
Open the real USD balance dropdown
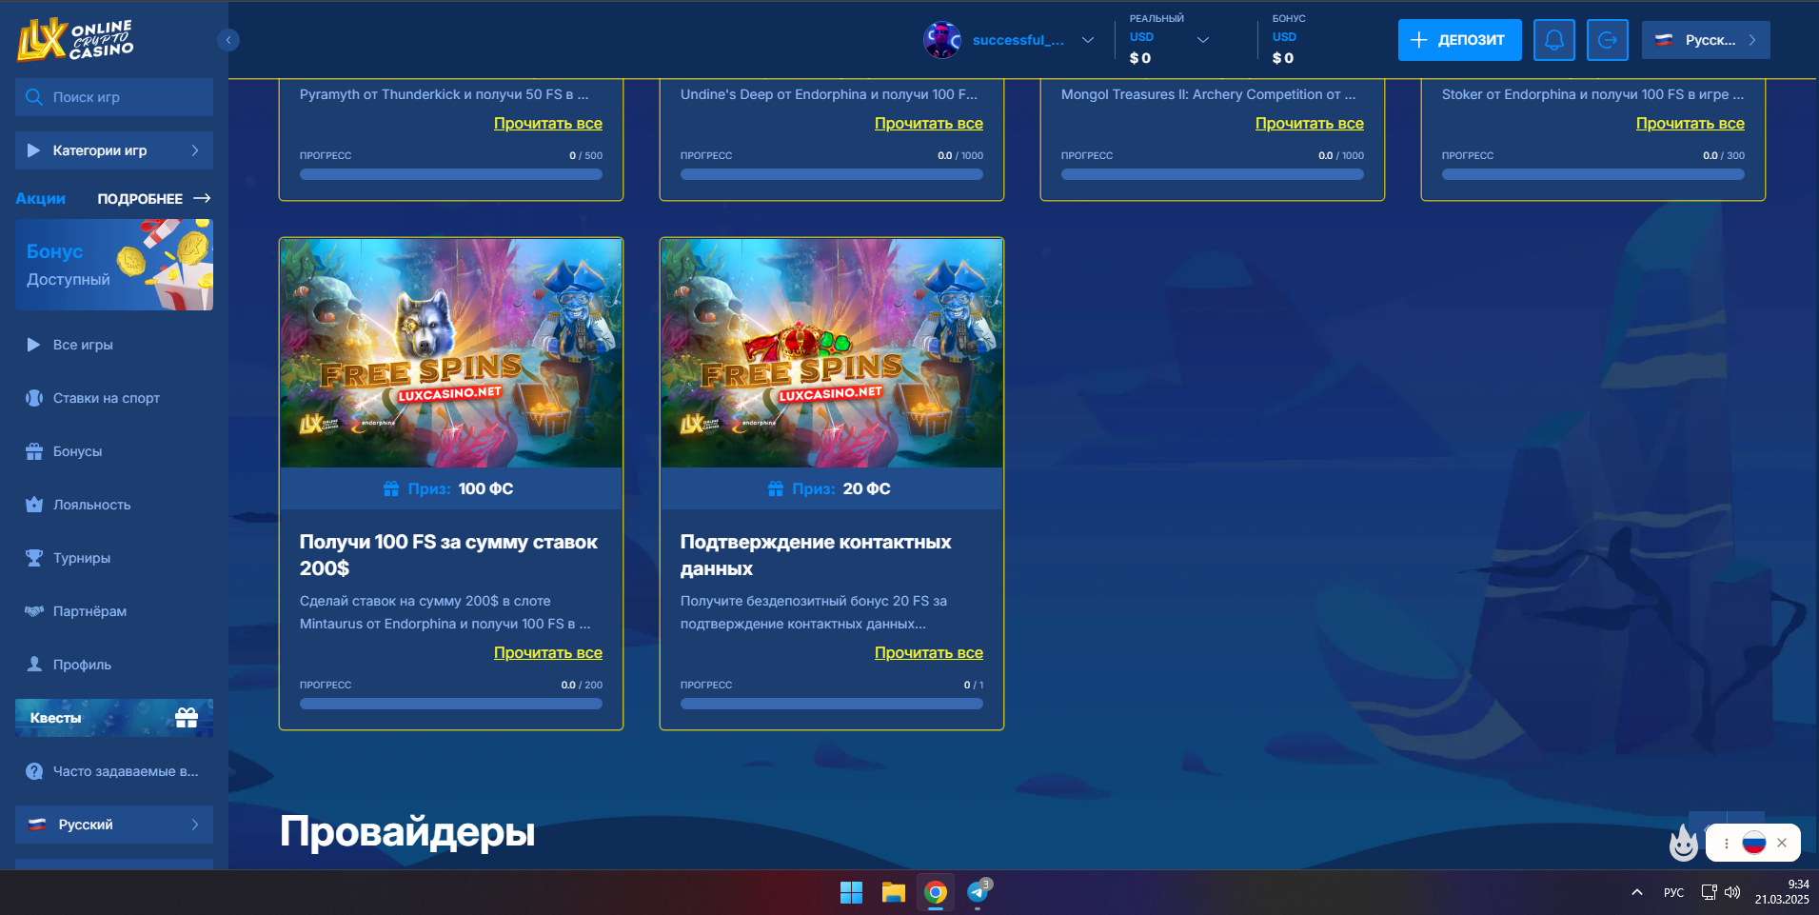1203,40
